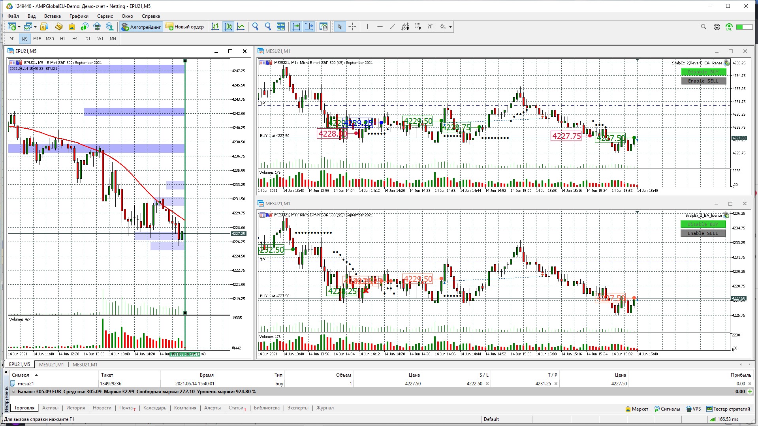Zoom in the chart with magnifier plus
Viewport: 758px width, 426px height.
[x=256, y=27]
